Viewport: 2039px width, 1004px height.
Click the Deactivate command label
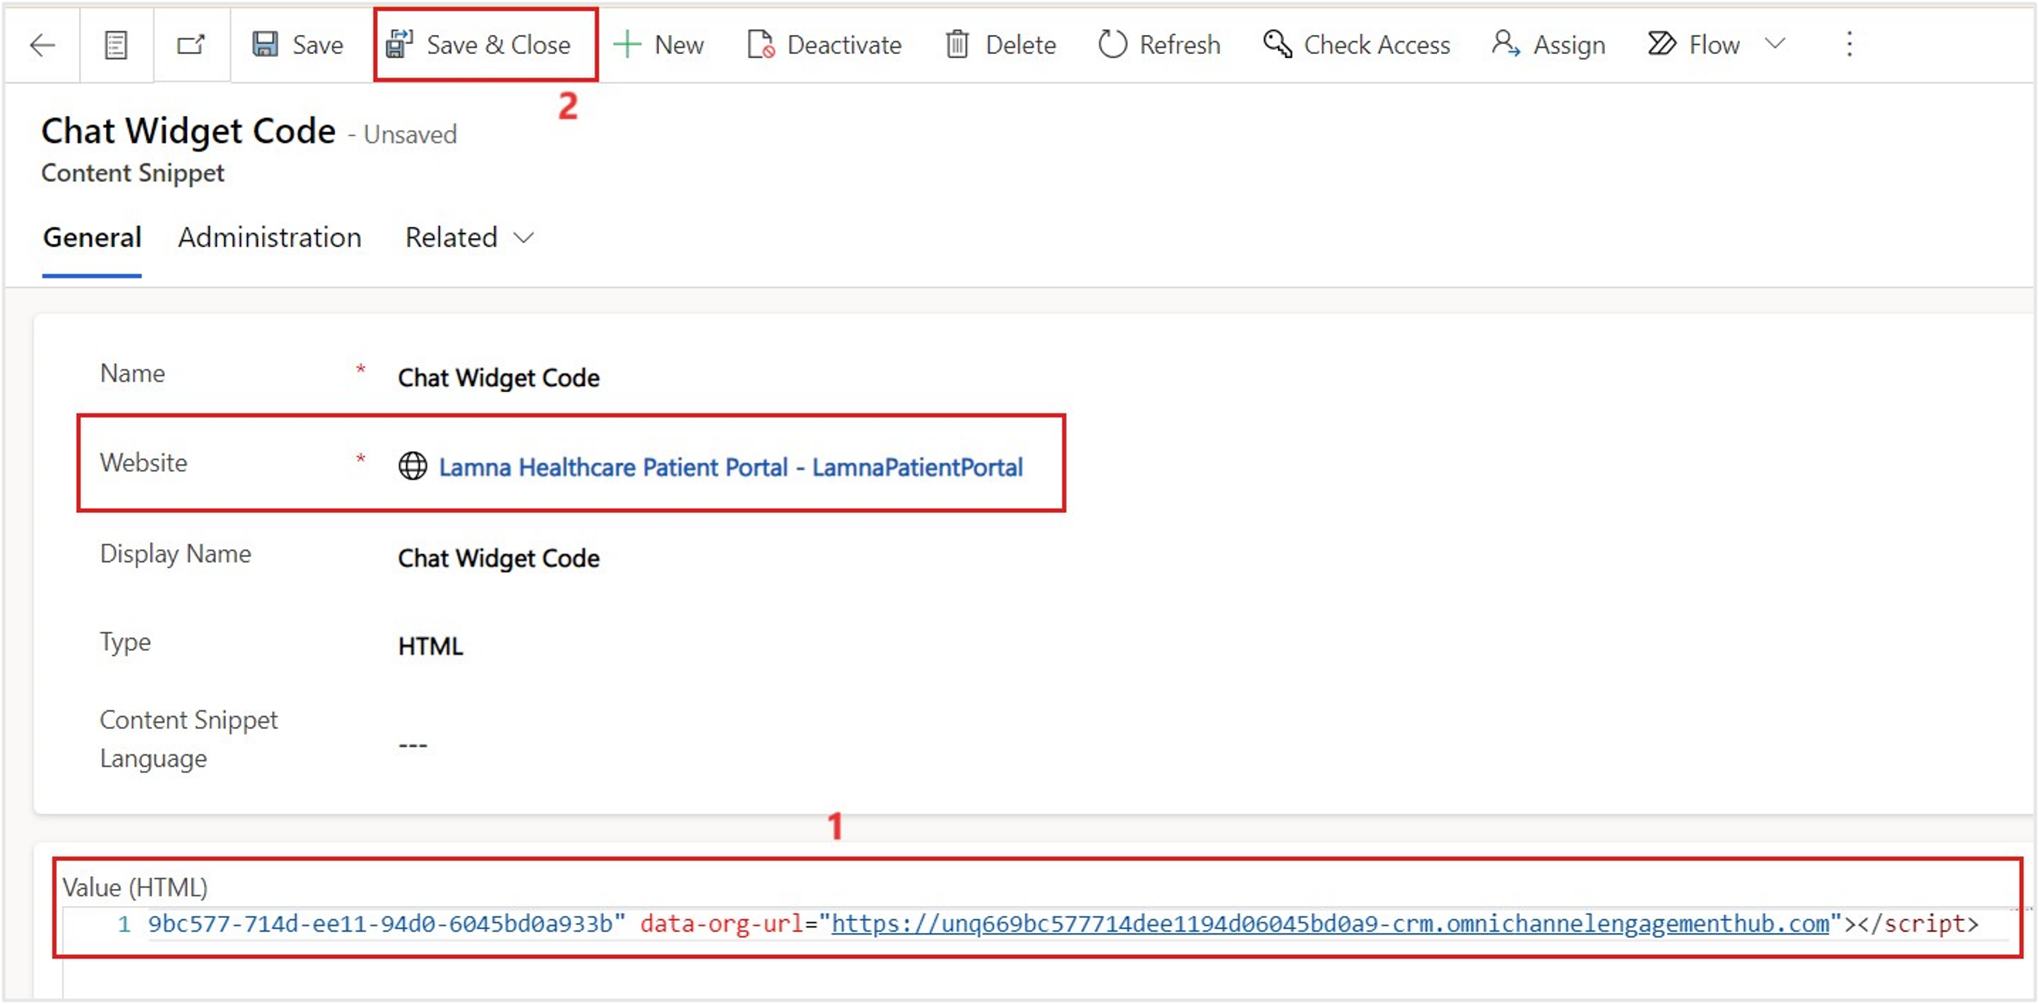coord(844,45)
